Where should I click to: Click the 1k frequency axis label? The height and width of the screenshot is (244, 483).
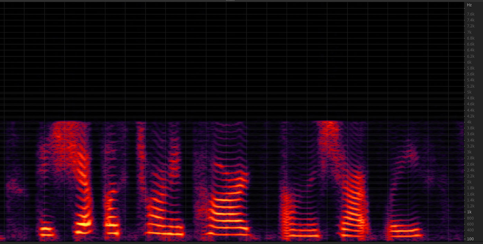point(469,212)
